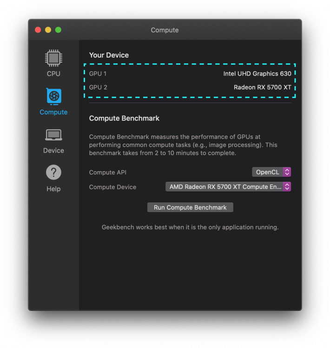Click the Your Device heading
Screen dimensions: 330x348
click(x=109, y=55)
